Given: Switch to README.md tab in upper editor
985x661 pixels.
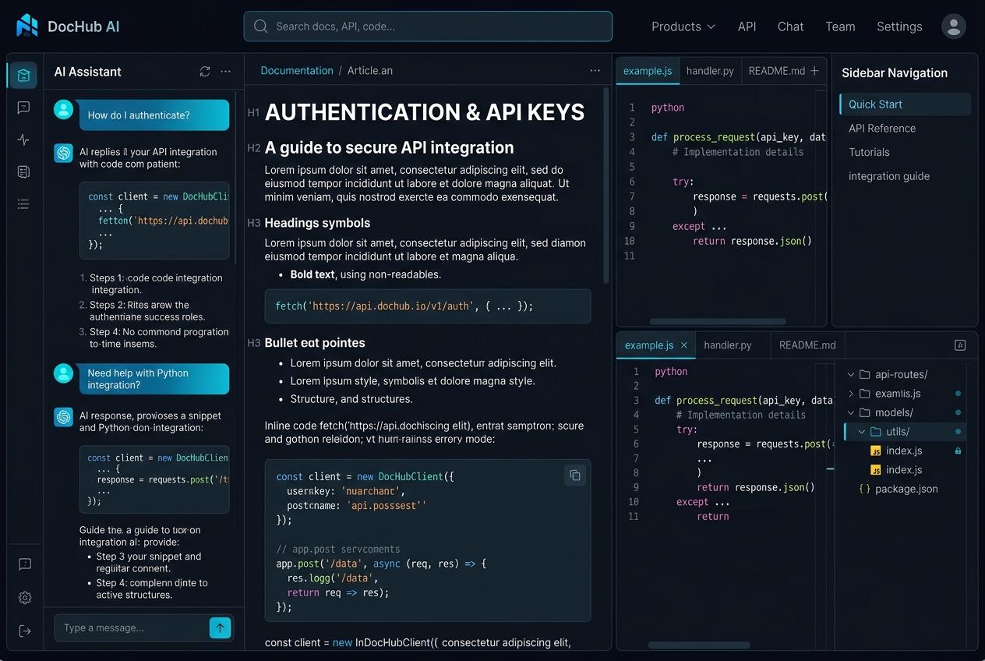Looking at the screenshot, I should pyautogui.click(x=776, y=71).
